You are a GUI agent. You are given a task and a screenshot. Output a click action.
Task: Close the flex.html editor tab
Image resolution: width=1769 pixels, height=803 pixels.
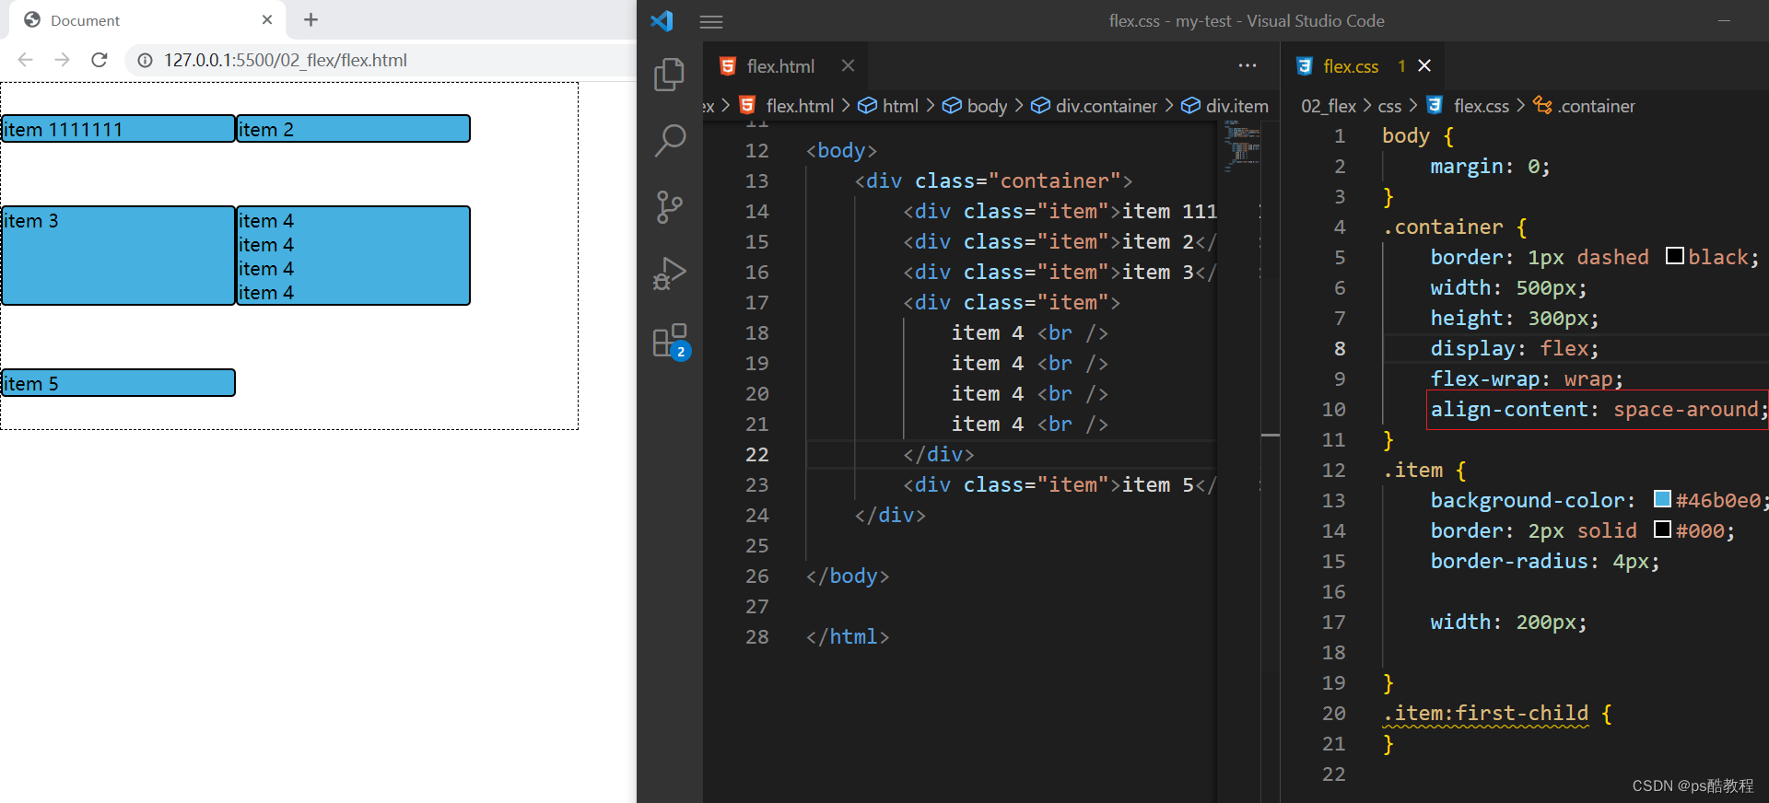[848, 65]
